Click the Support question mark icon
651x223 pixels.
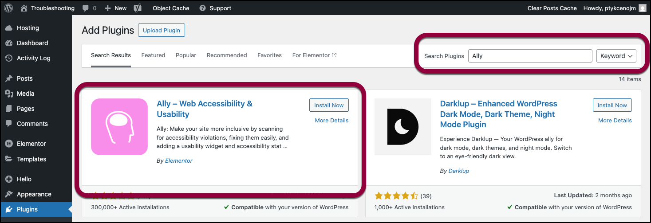point(202,8)
